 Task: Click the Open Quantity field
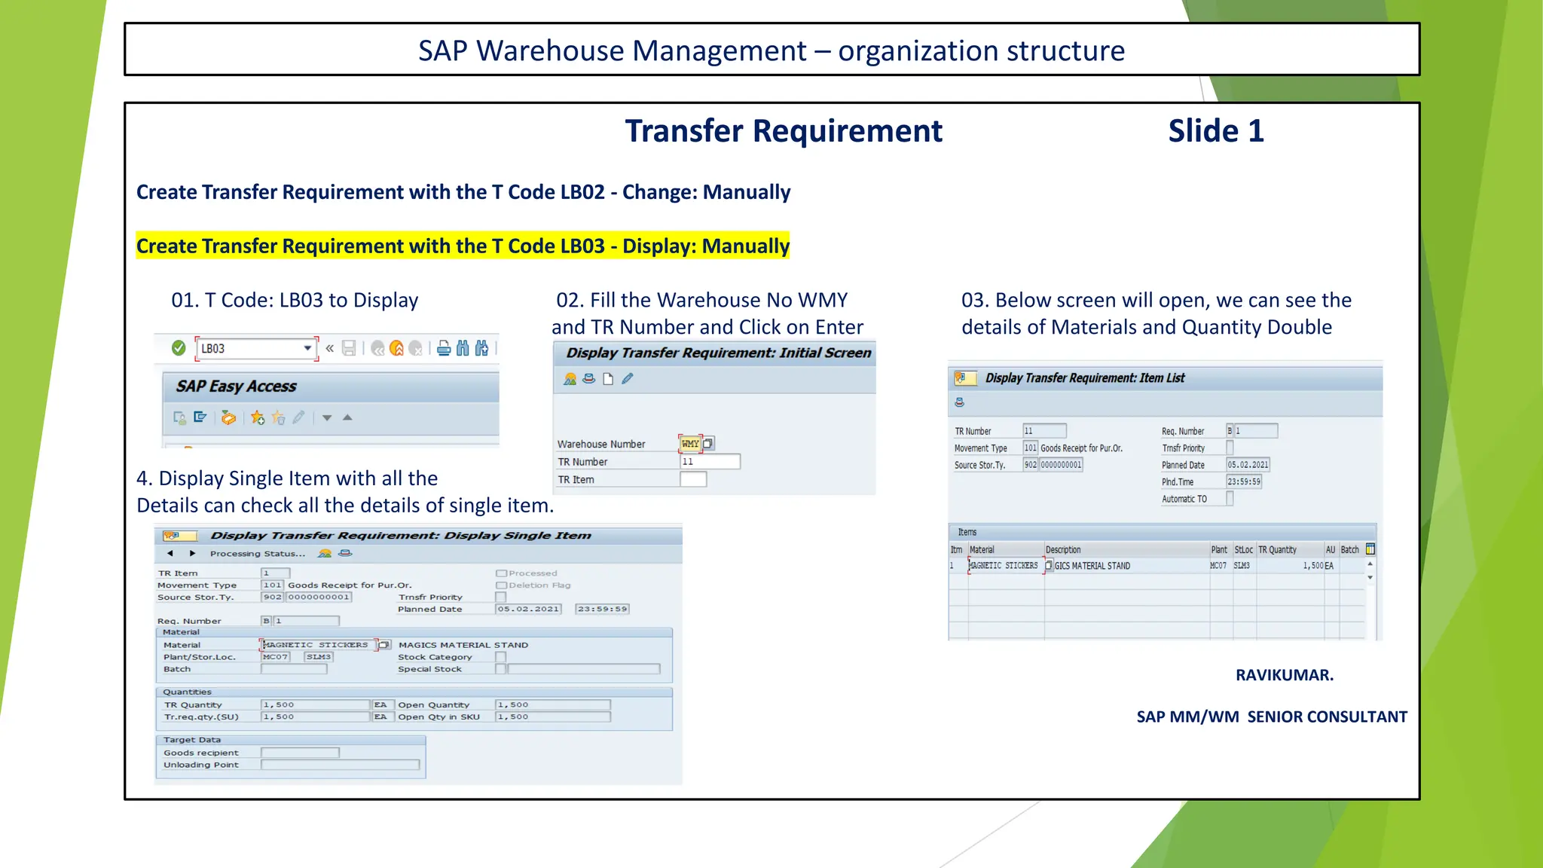click(x=552, y=705)
